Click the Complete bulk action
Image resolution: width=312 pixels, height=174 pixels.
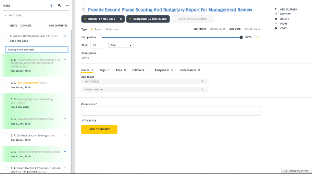[26, 26]
